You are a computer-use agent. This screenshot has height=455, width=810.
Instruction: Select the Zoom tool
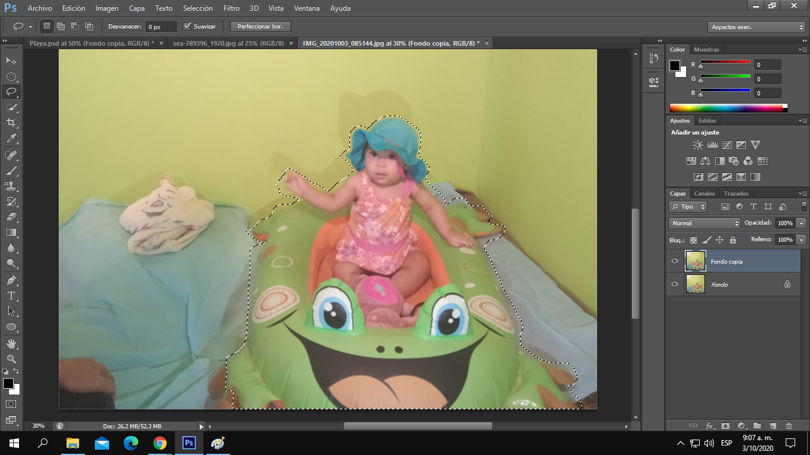[x=11, y=358]
